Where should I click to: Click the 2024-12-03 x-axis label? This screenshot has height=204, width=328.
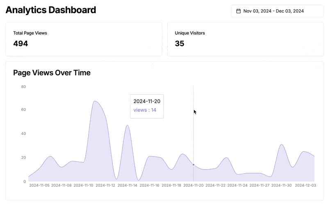[305, 186]
